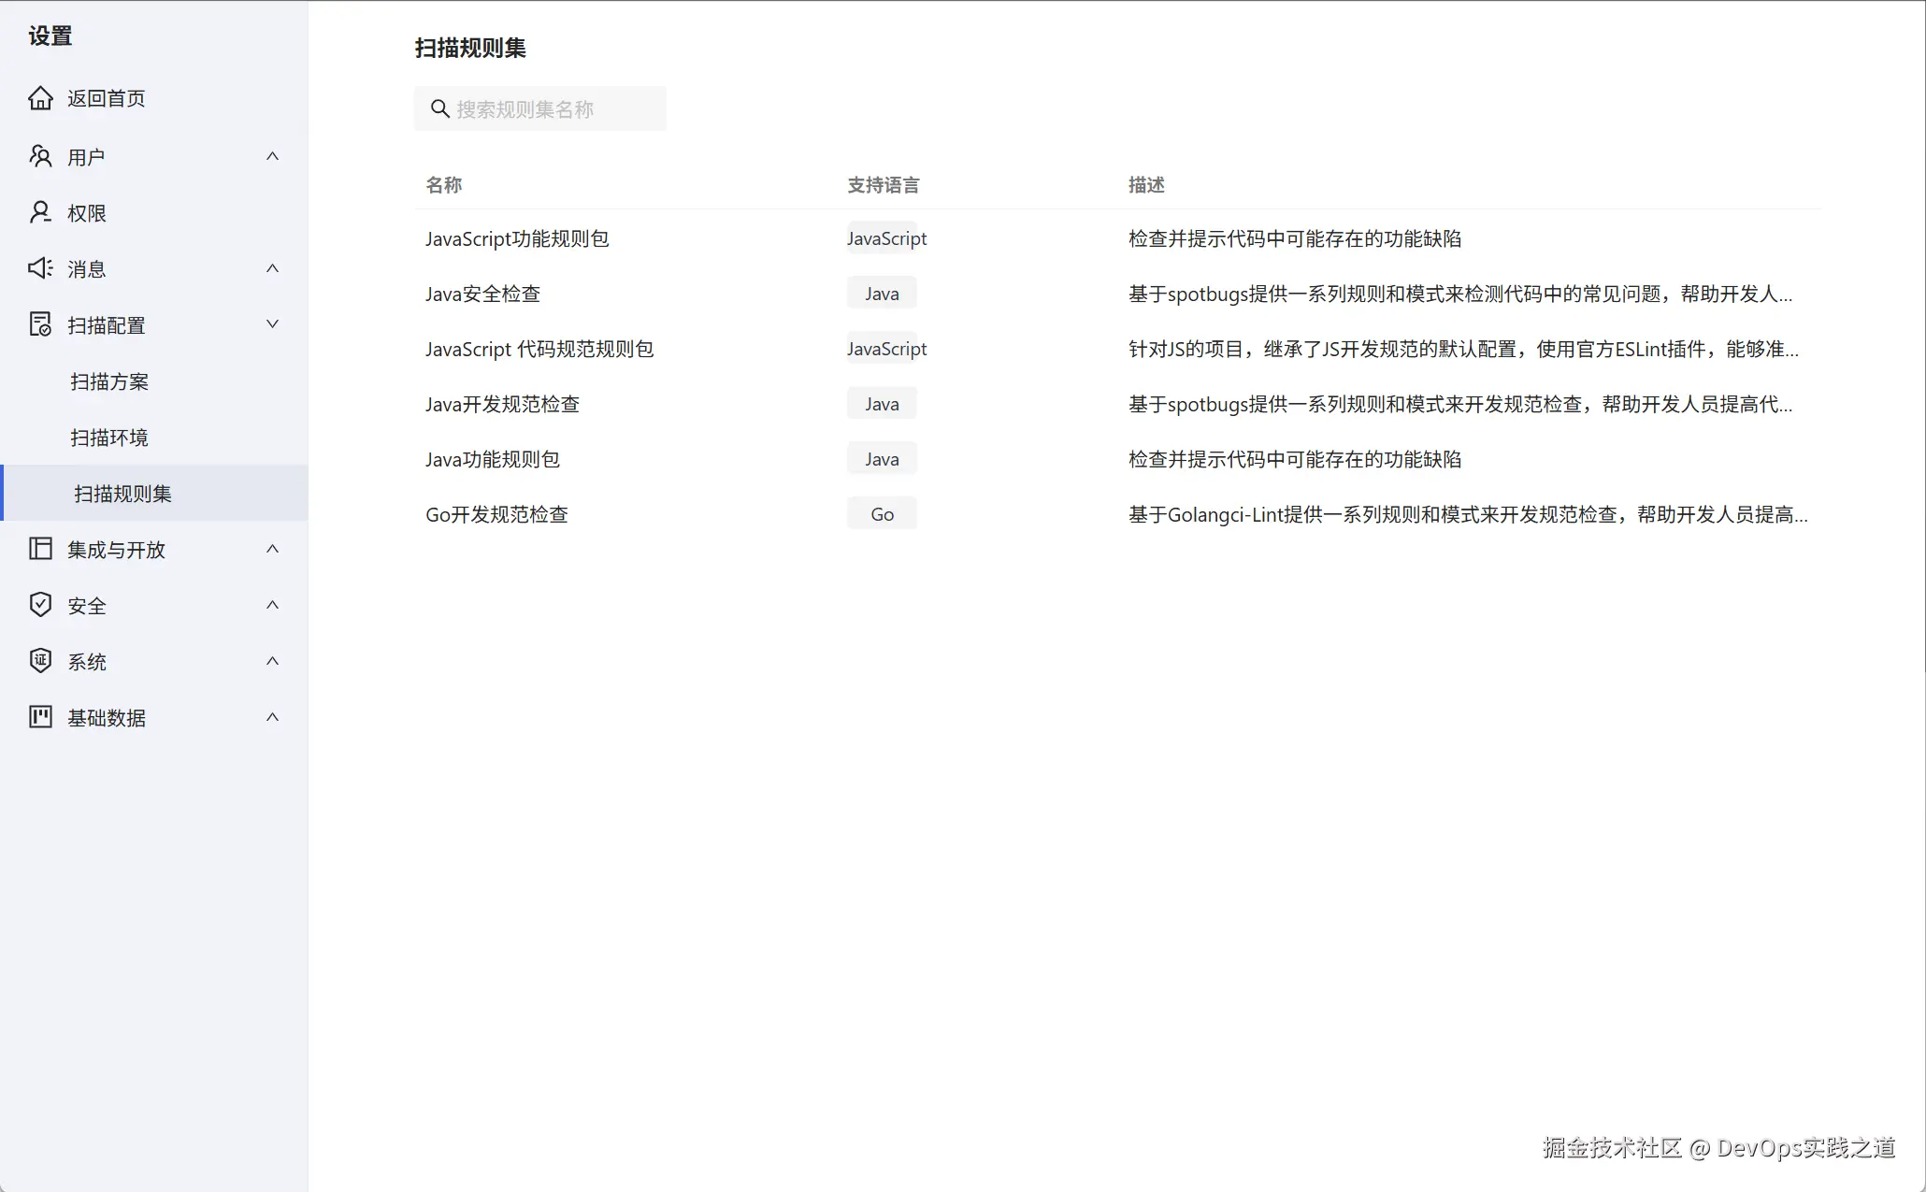Click the 集成与开放 layout icon
This screenshot has width=1926, height=1192.
[40, 549]
